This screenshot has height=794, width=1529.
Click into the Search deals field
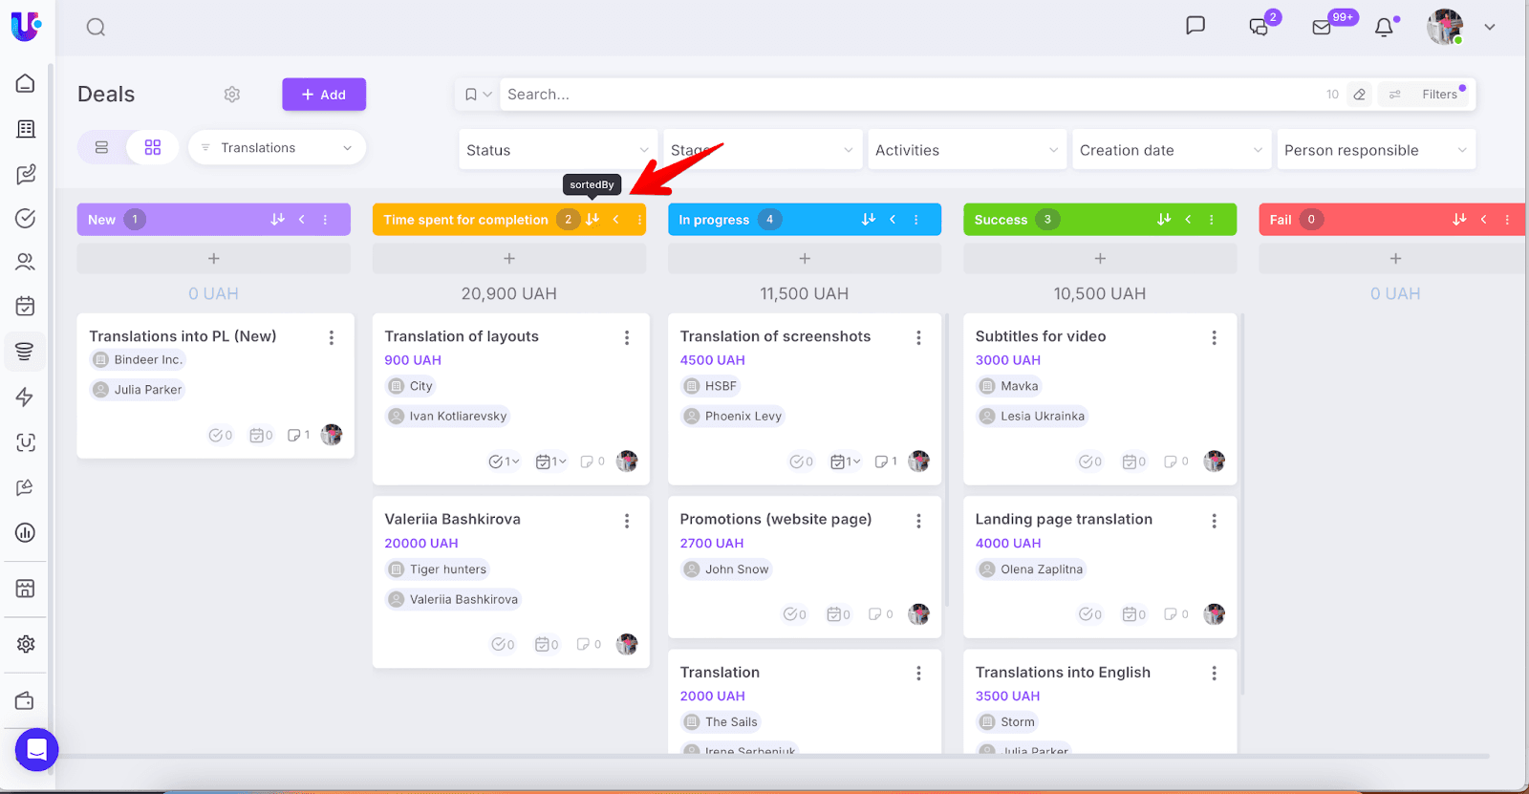point(908,95)
